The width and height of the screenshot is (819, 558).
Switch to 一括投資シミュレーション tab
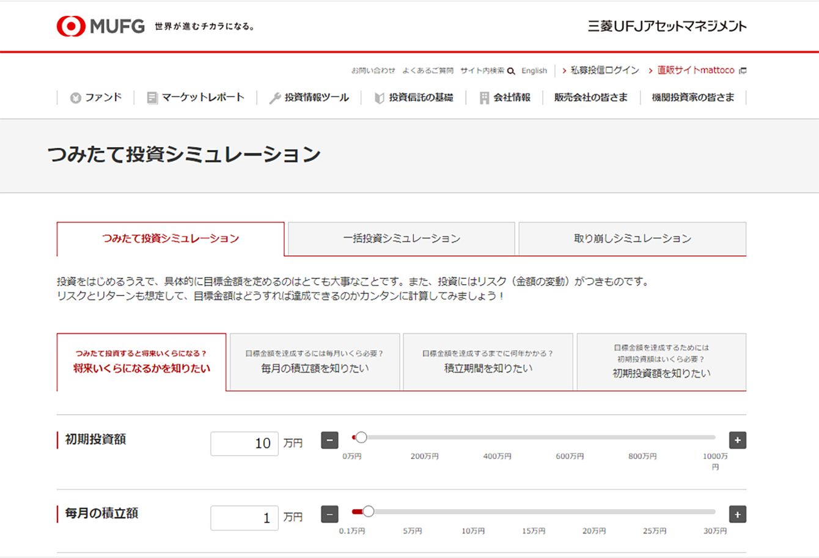tap(401, 239)
